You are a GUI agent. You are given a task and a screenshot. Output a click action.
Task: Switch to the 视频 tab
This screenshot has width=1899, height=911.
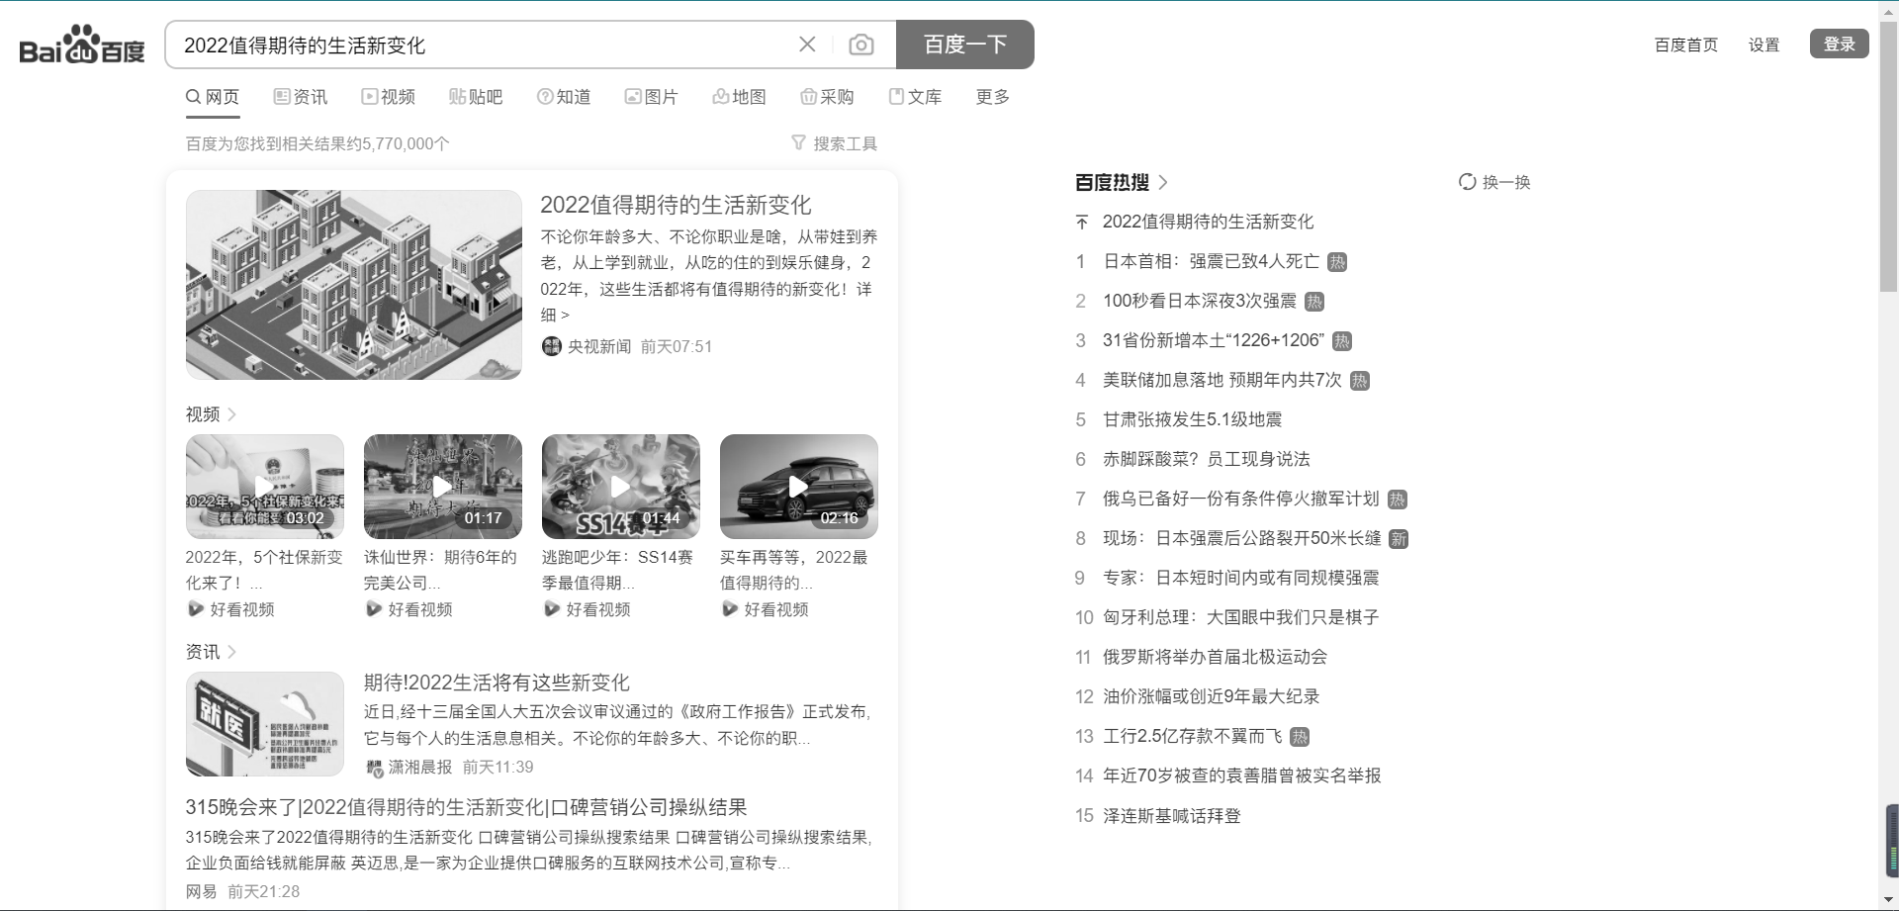(x=389, y=97)
